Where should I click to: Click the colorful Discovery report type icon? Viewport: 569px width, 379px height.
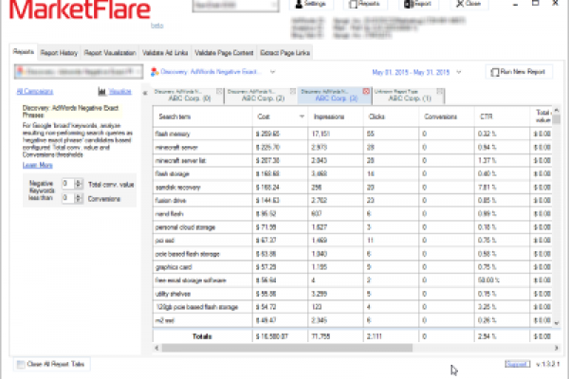point(155,72)
